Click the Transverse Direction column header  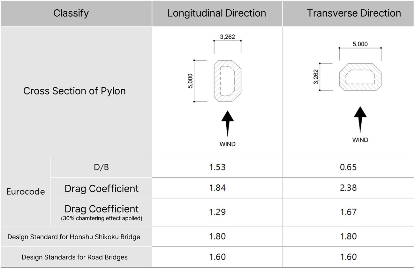(x=354, y=13)
